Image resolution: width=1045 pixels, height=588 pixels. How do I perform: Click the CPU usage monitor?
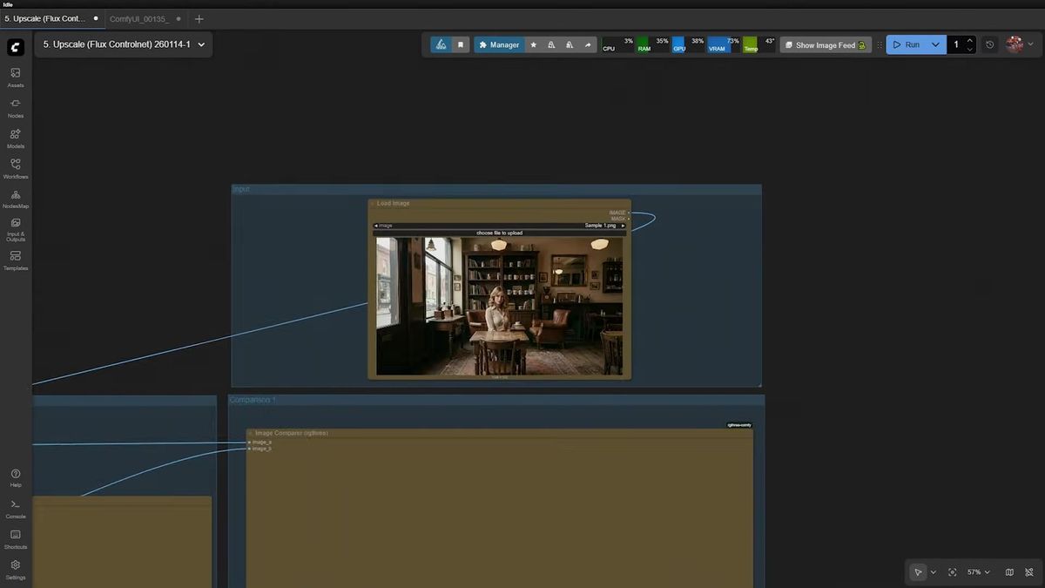click(x=618, y=44)
